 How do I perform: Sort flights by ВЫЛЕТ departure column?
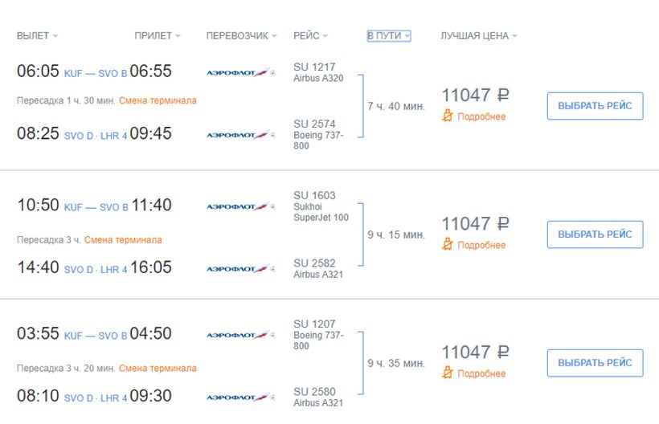coord(37,36)
